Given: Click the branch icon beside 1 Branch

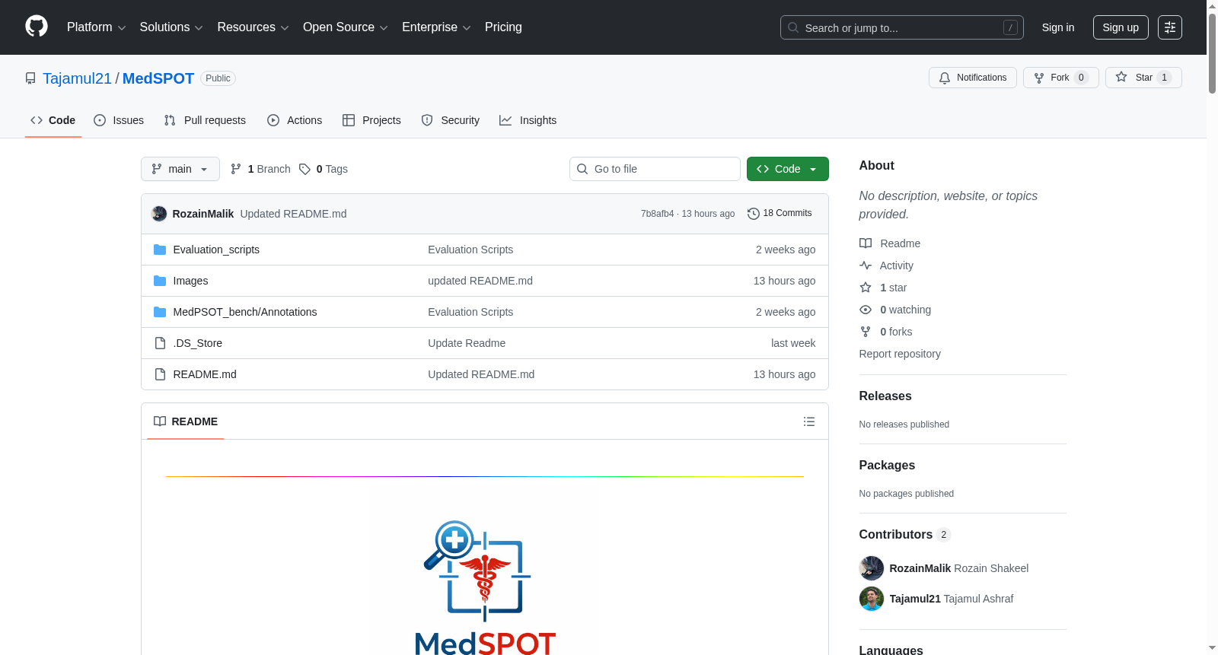Looking at the screenshot, I should click(236, 169).
